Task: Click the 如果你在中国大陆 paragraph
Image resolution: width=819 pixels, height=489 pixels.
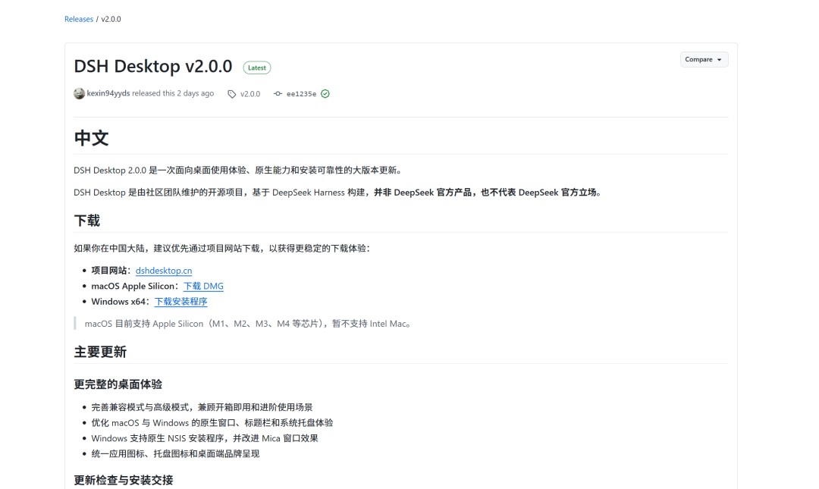Action: click(222, 248)
